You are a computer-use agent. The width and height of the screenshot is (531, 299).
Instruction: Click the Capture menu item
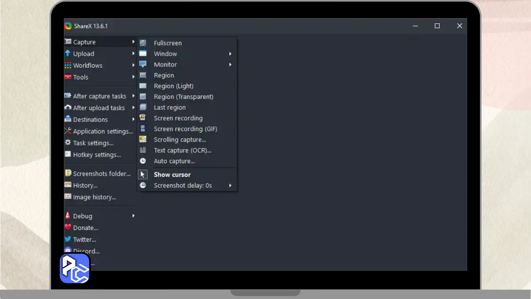click(100, 42)
